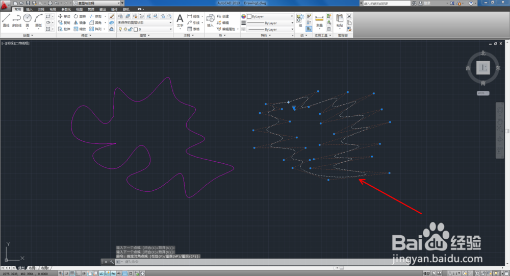Toggle the layer on/off light bulb

point(120,29)
